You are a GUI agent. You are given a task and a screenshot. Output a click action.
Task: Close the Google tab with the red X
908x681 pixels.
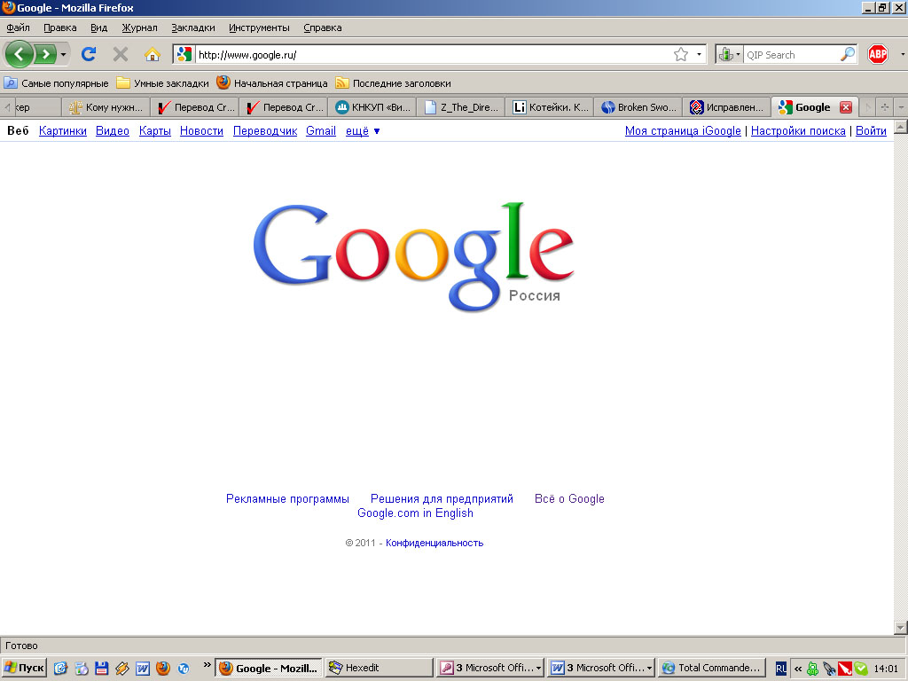point(845,107)
